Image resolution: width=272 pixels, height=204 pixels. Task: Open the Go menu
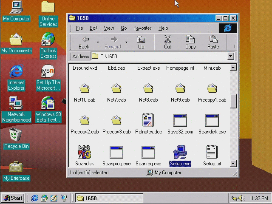124,28
